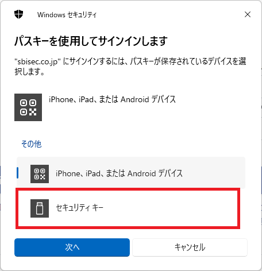
Task: Click the "sbisec.co.jp" description text
Action: [130, 67]
